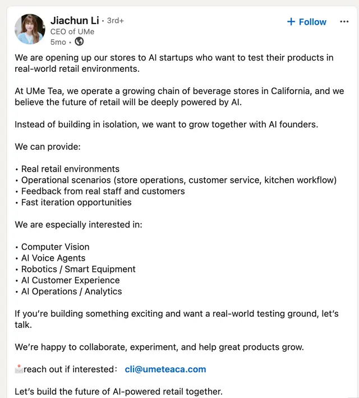Click the envelope emoji before reach out
The width and height of the screenshot is (359, 398).
tap(19, 369)
